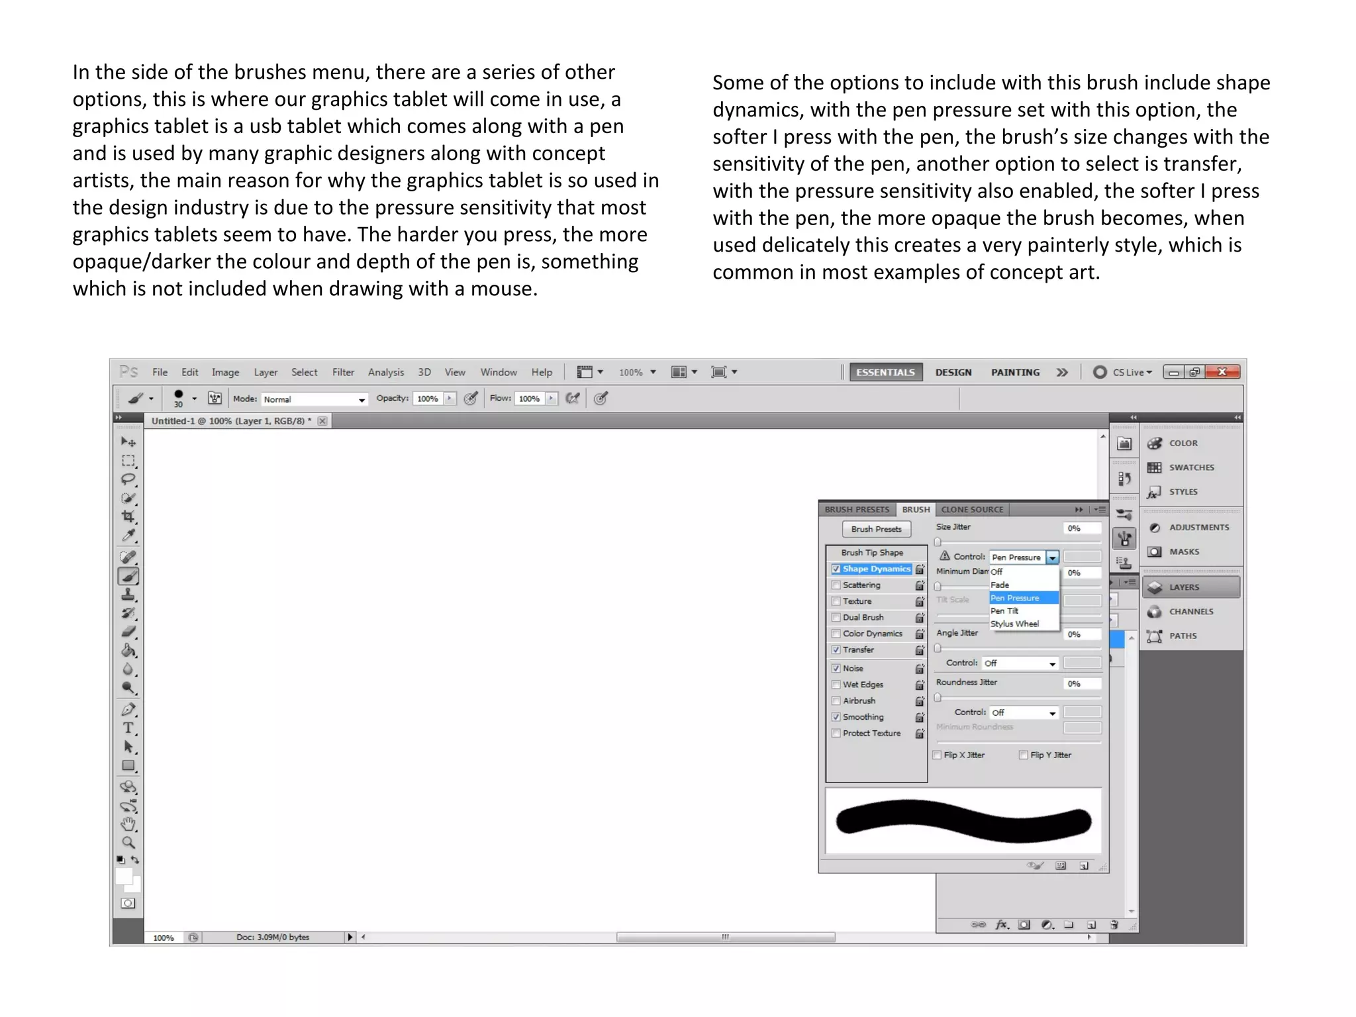Enable Color Dynamics checkbox
The image size is (1356, 1017).
tap(836, 634)
